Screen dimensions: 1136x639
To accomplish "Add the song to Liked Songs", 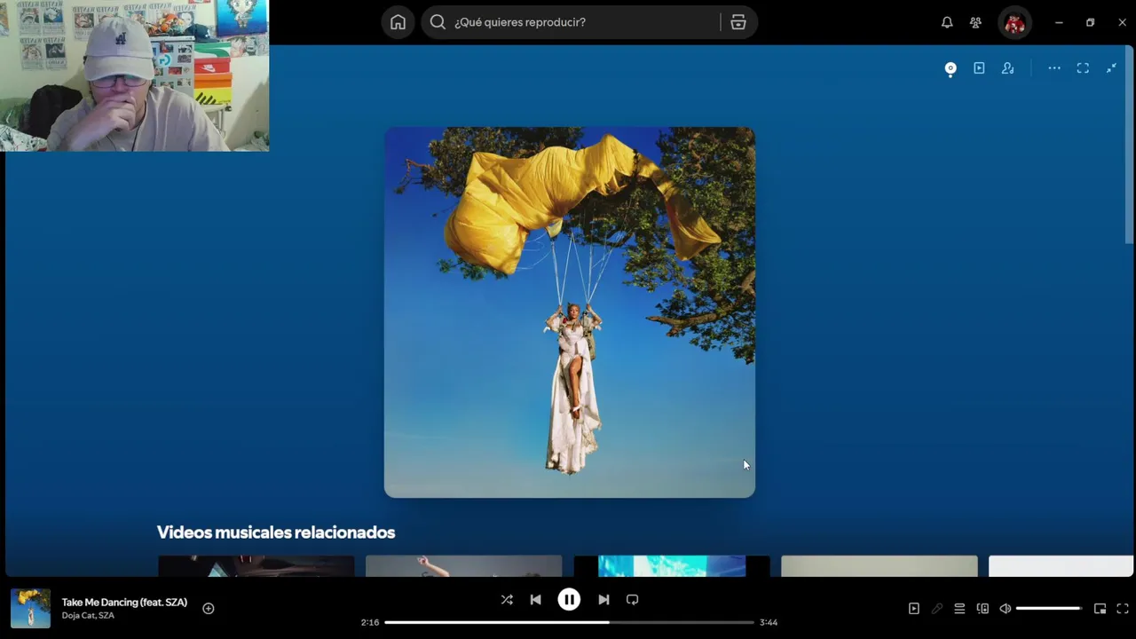I will [209, 609].
